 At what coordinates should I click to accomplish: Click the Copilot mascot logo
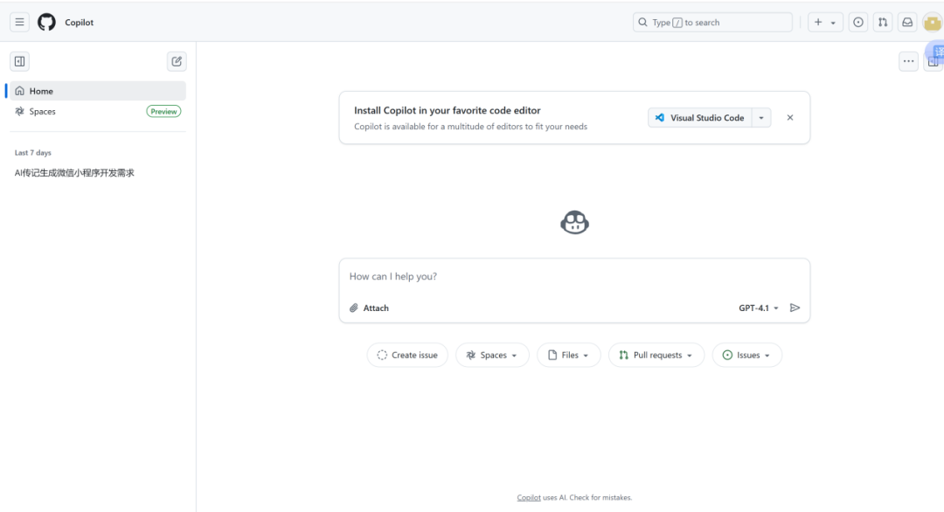574,223
